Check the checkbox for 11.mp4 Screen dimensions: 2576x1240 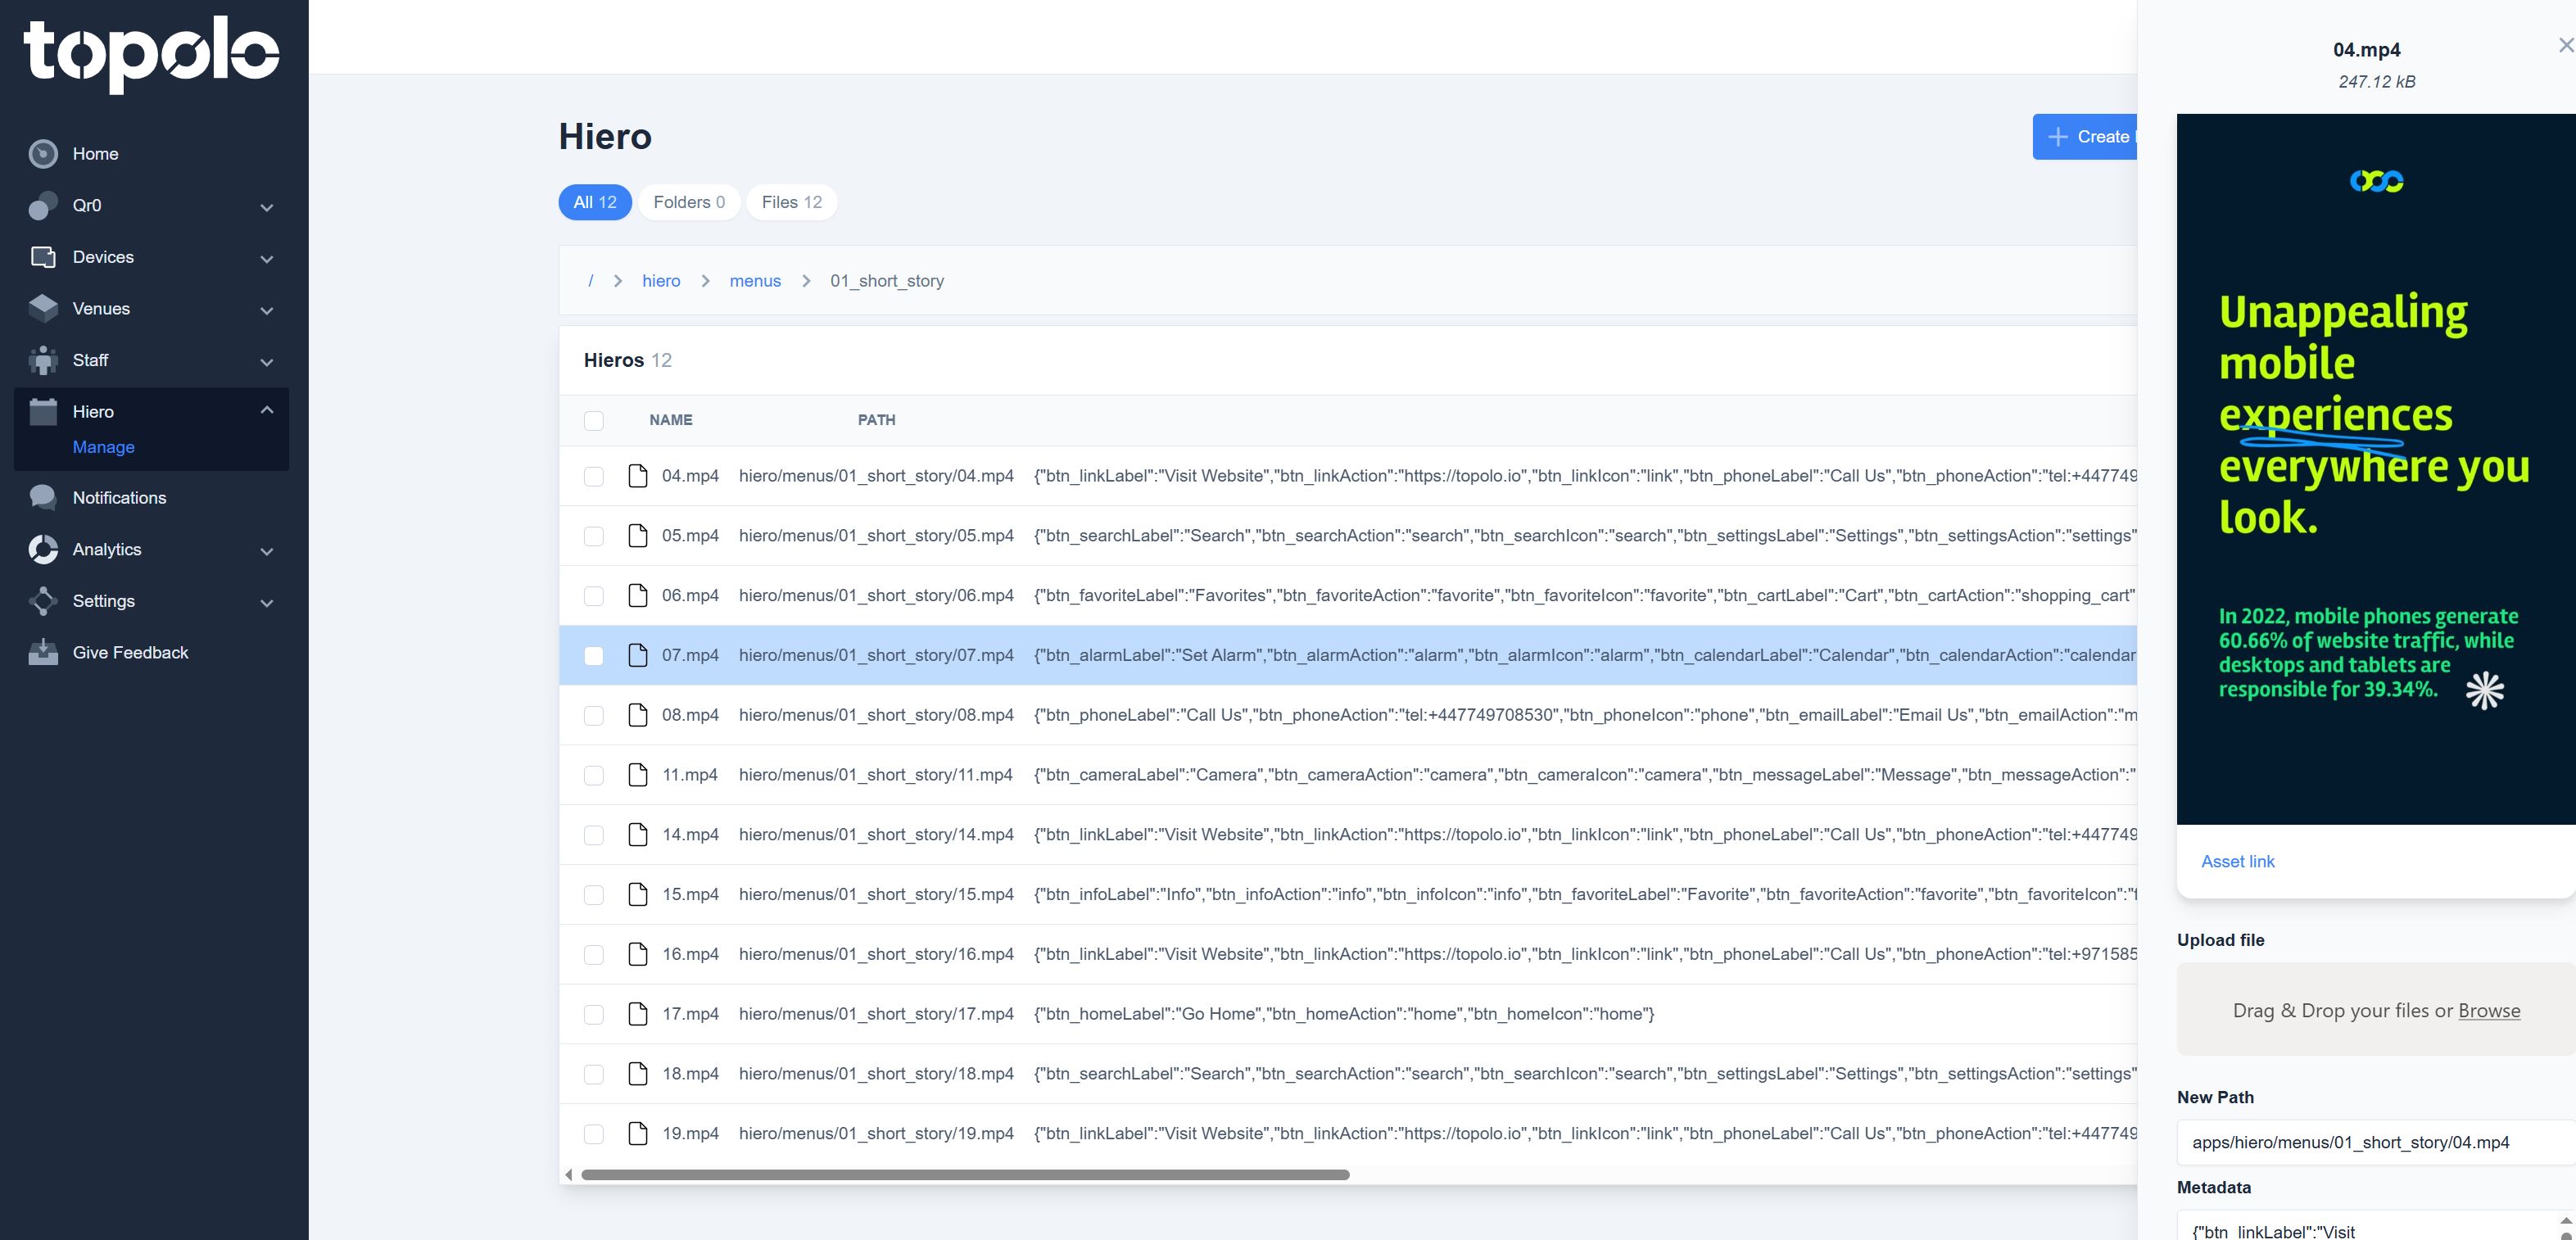coord(594,776)
